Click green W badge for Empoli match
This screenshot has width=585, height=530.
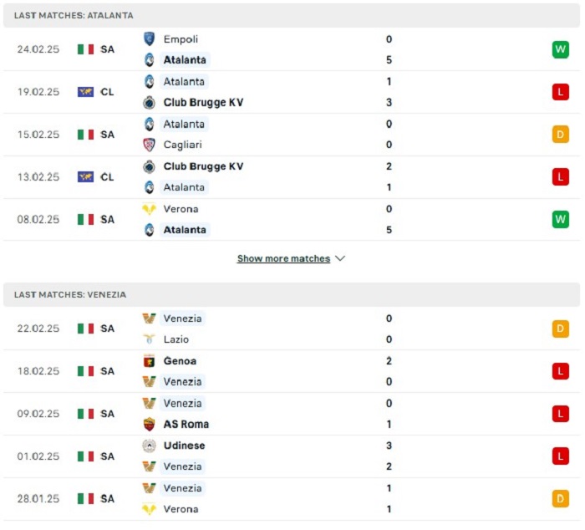pyautogui.click(x=560, y=49)
